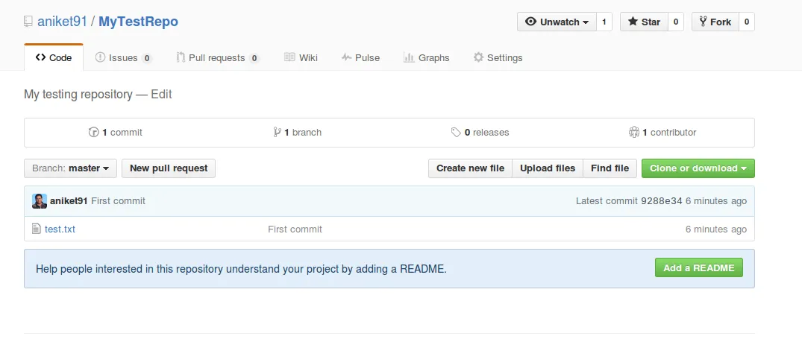Open the Branch: master dropdown
Image resolution: width=802 pixels, height=339 pixels.
(71, 168)
